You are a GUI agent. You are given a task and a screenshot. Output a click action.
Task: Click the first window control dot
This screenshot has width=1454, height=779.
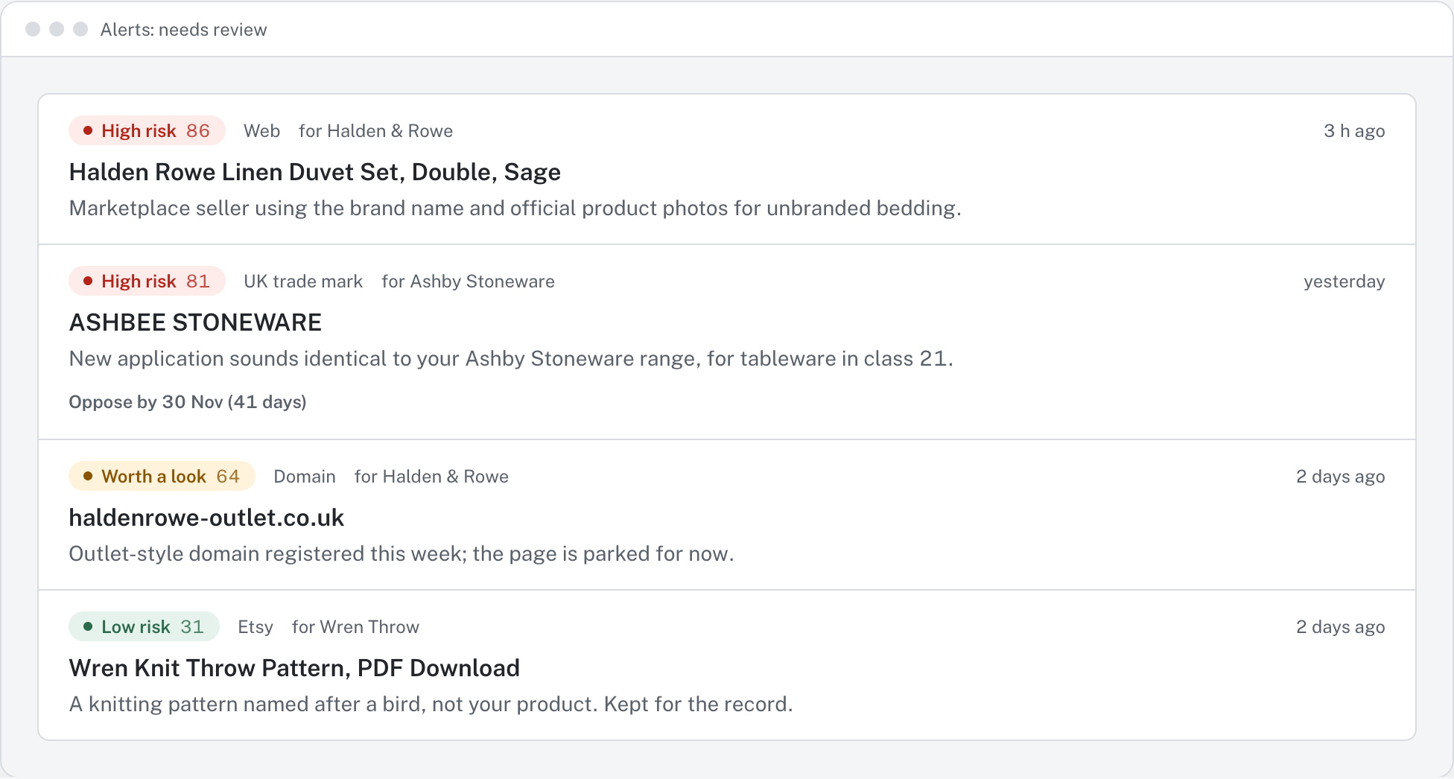33,29
